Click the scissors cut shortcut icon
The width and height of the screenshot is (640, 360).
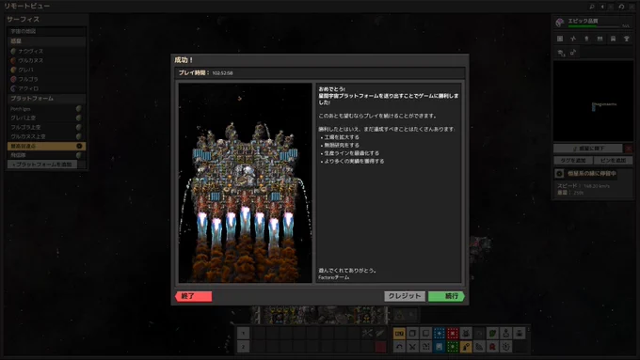tap(412, 347)
